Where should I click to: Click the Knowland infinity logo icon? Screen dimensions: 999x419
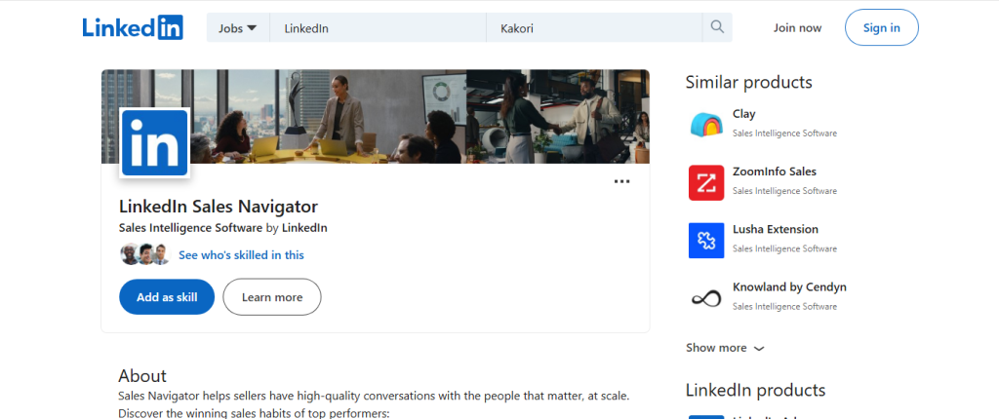click(x=706, y=298)
